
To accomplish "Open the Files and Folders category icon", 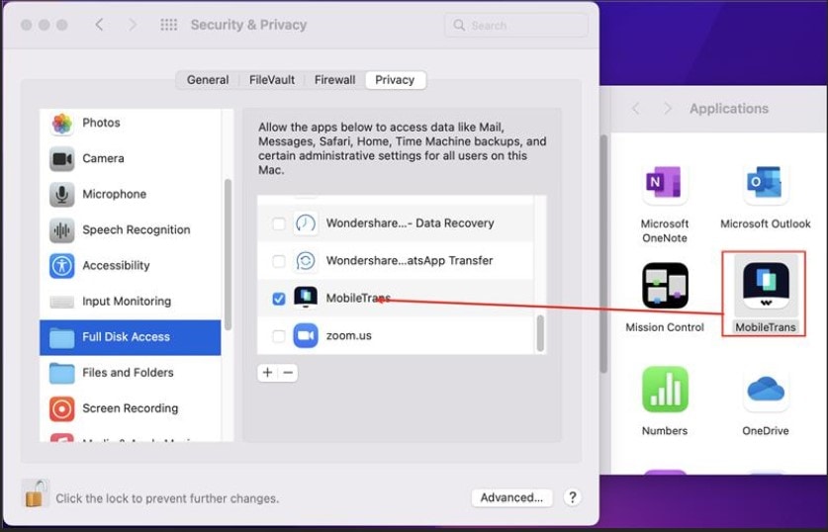I will click(61, 373).
